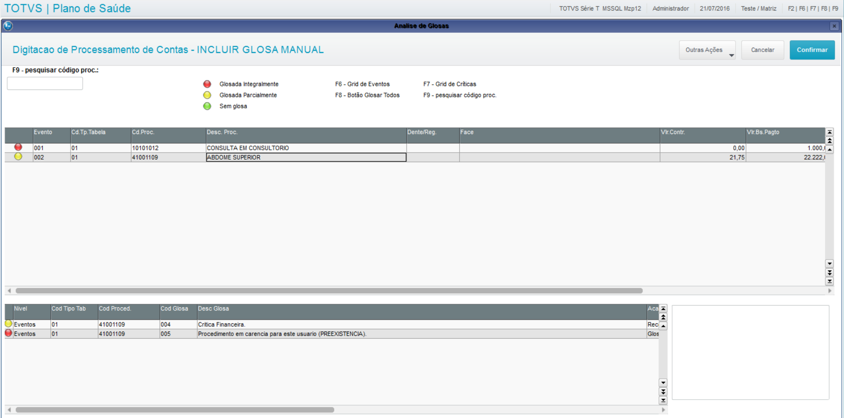
Task: Click the red status circle of glosa 005
Action: click(x=8, y=333)
